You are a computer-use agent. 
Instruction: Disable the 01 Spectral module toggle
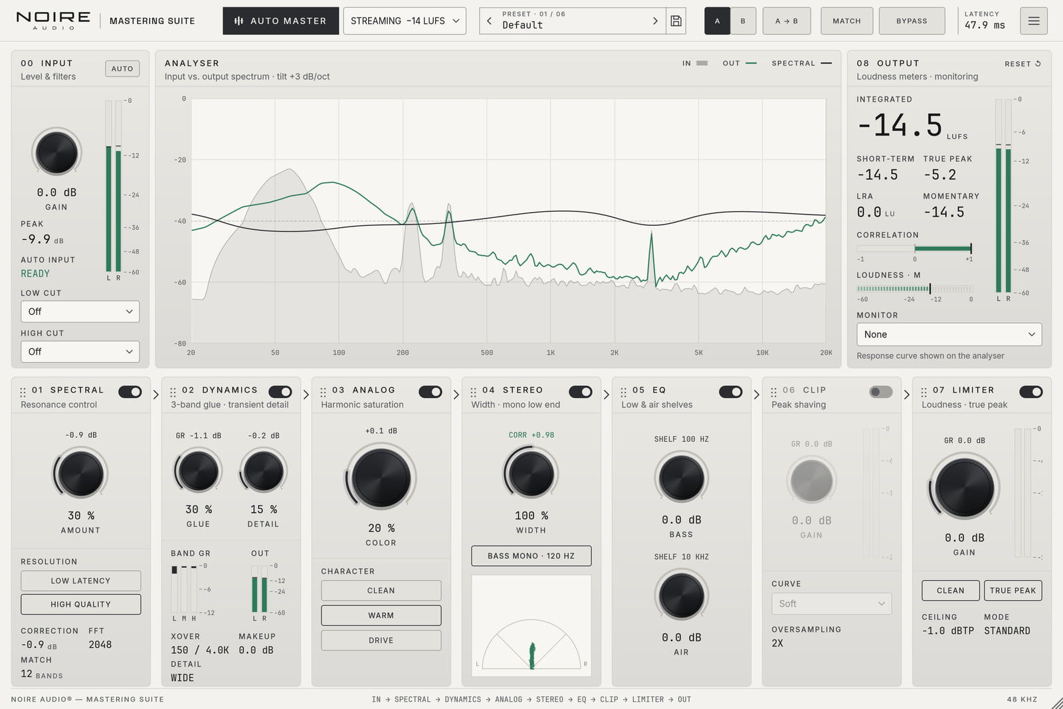pos(130,392)
